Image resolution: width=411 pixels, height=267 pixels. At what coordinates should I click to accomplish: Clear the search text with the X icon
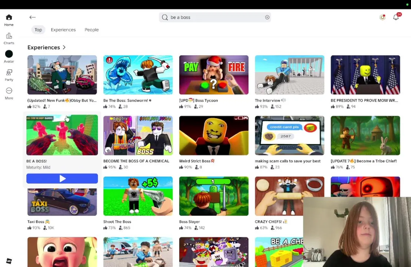pos(267,17)
